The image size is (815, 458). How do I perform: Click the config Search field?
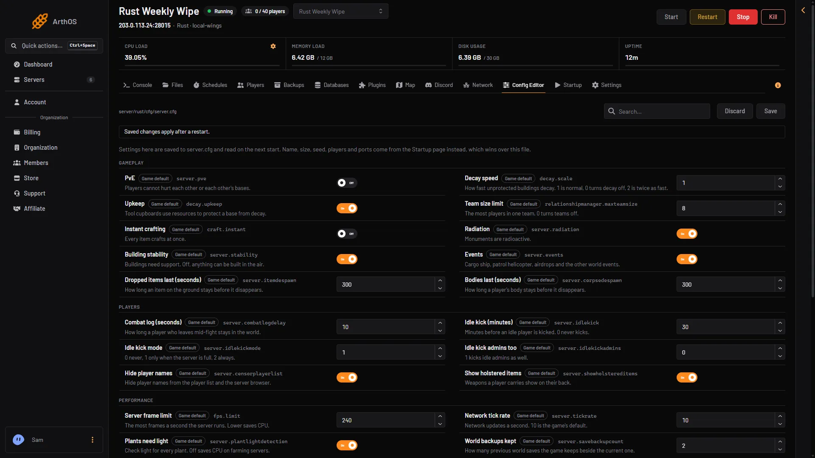657,111
